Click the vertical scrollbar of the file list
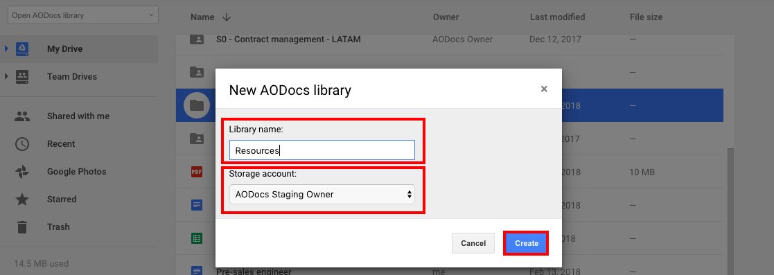This screenshot has width=774, height=275. 730,211
